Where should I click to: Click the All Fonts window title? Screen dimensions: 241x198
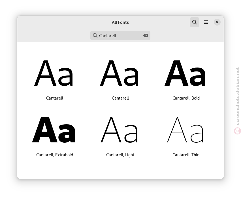[120, 22]
